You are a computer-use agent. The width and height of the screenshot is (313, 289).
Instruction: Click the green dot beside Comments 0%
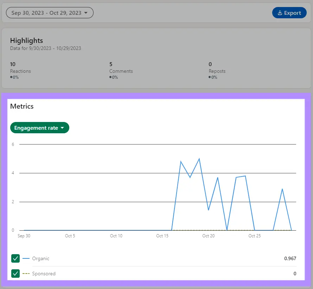110,77
